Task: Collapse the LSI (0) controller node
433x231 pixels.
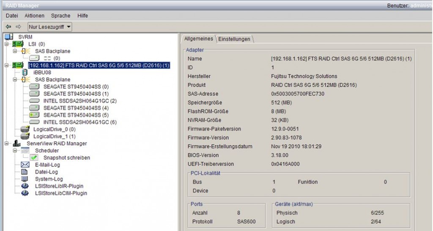Action: [7, 44]
